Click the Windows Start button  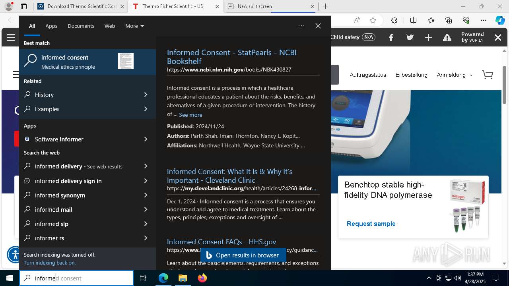point(10,278)
